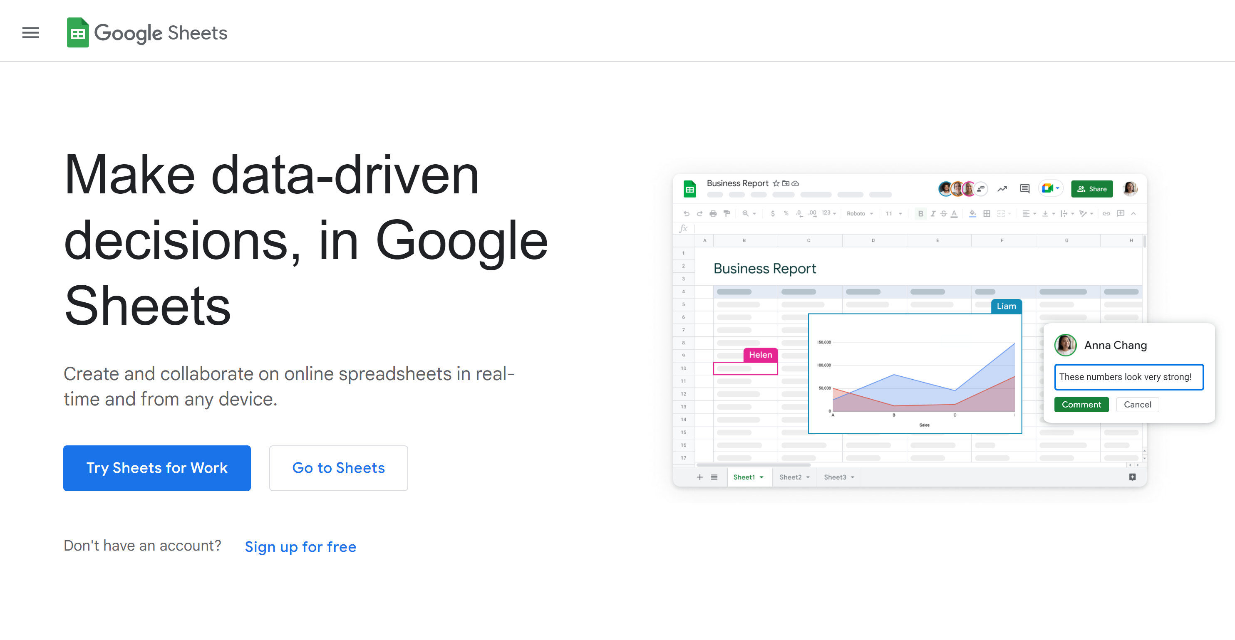1235x640 pixels.
Task: Switch to the Sheet1 tab
Action: click(x=749, y=477)
